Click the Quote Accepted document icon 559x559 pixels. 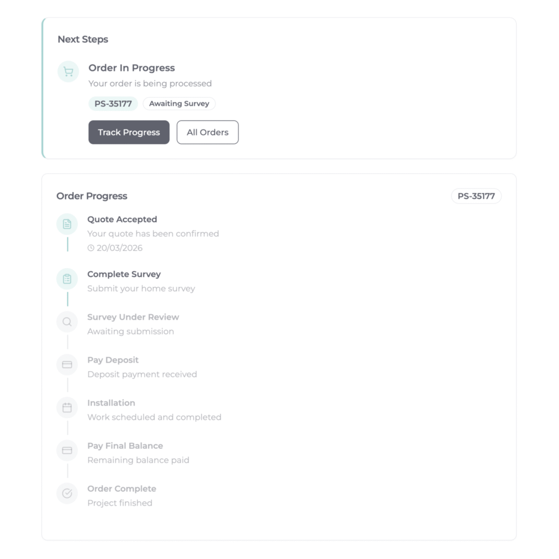(67, 224)
